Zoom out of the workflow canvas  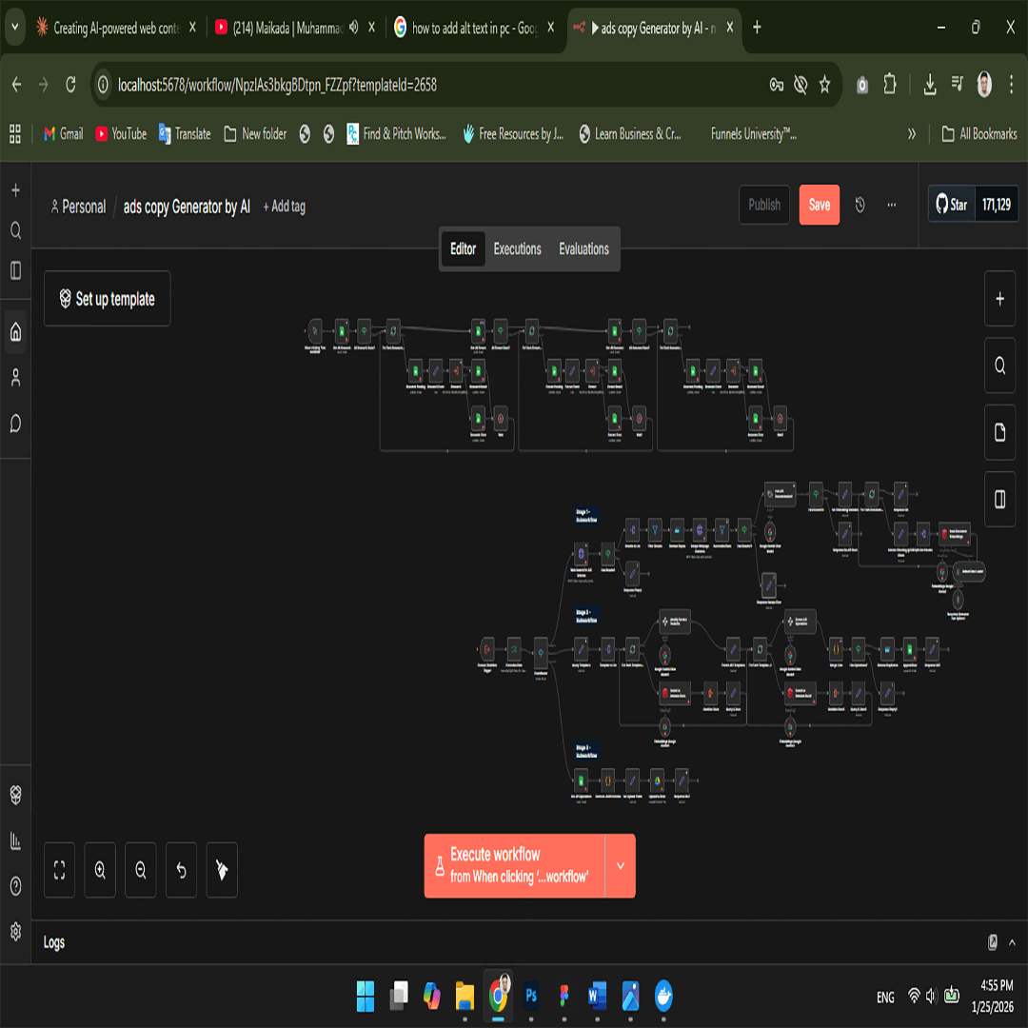[140, 869]
